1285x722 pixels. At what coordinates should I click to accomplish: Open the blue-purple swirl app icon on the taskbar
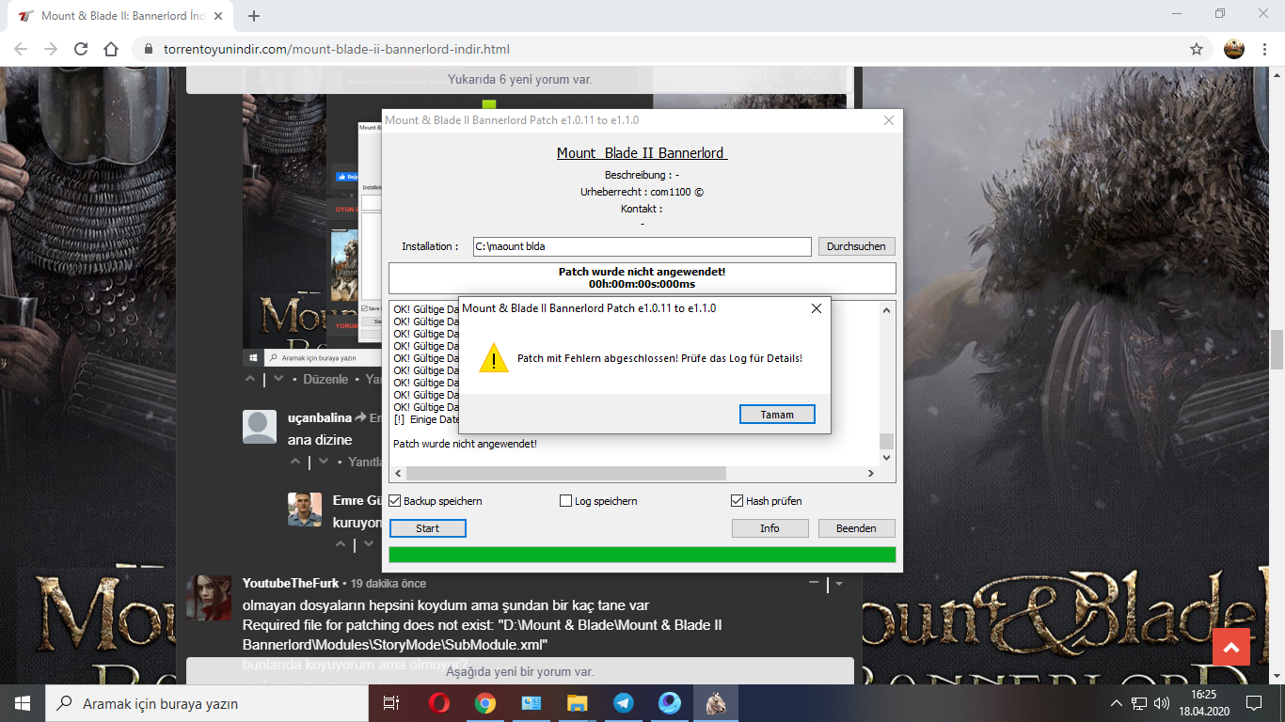click(670, 703)
